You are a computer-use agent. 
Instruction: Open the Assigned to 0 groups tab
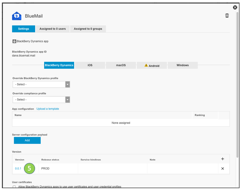88,29
